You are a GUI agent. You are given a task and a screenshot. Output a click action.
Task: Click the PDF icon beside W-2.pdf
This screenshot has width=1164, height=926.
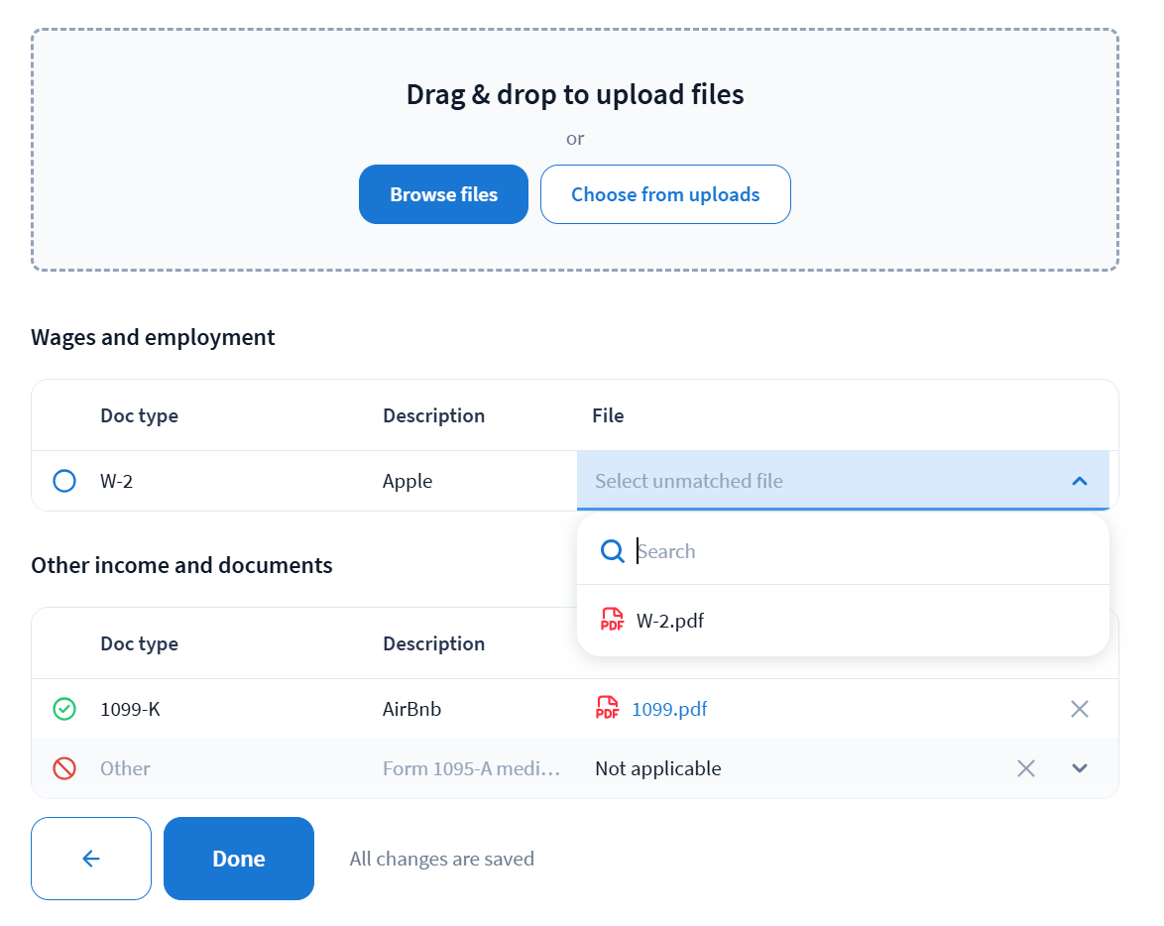click(x=613, y=621)
